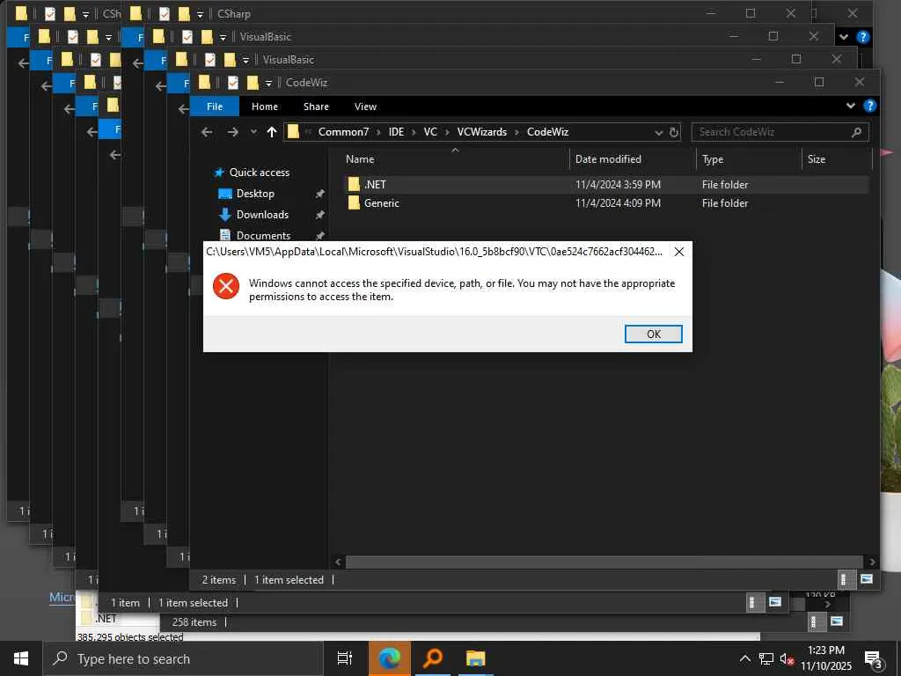901x676 pixels.
Task: Click VC in the address breadcrumb
Action: [x=430, y=132]
